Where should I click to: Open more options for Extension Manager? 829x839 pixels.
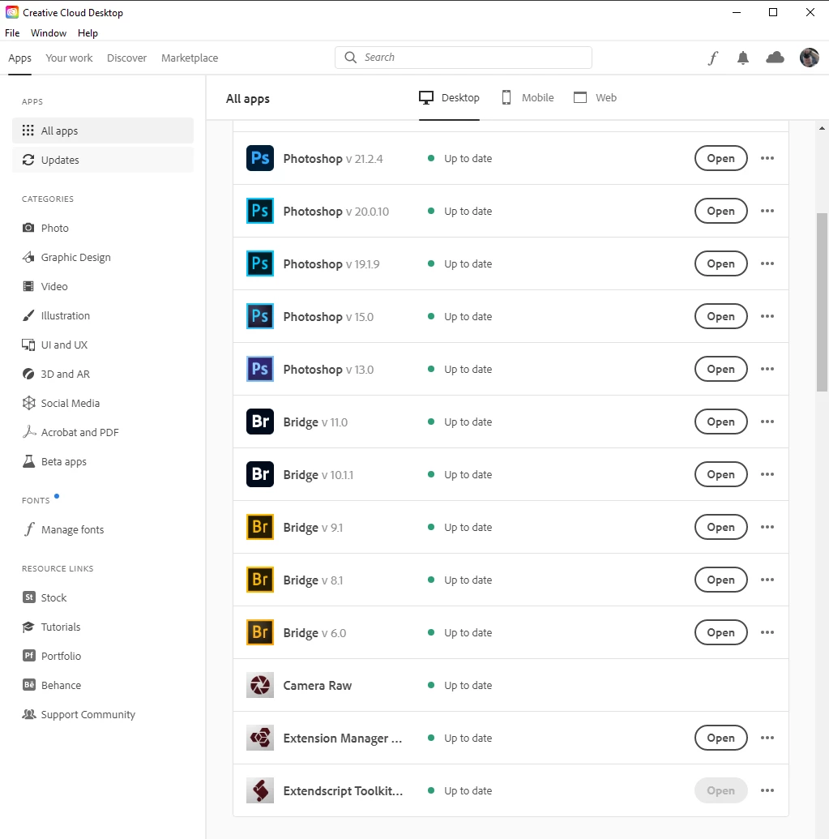coord(767,738)
